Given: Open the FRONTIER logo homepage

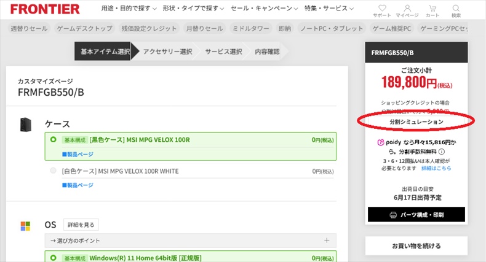Looking at the screenshot, I should 45,9.
